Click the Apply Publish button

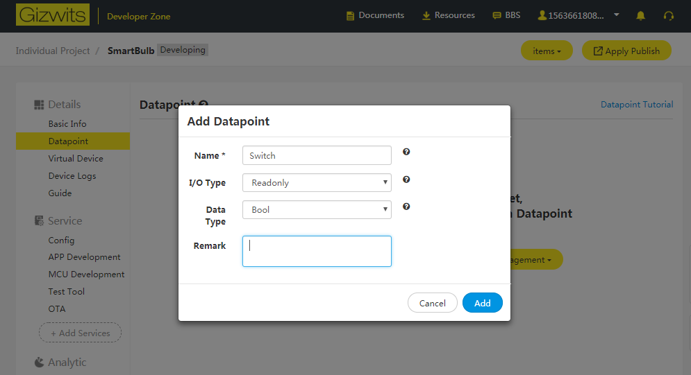pos(626,51)
